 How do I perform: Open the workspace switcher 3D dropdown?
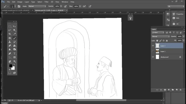(176, 6)
